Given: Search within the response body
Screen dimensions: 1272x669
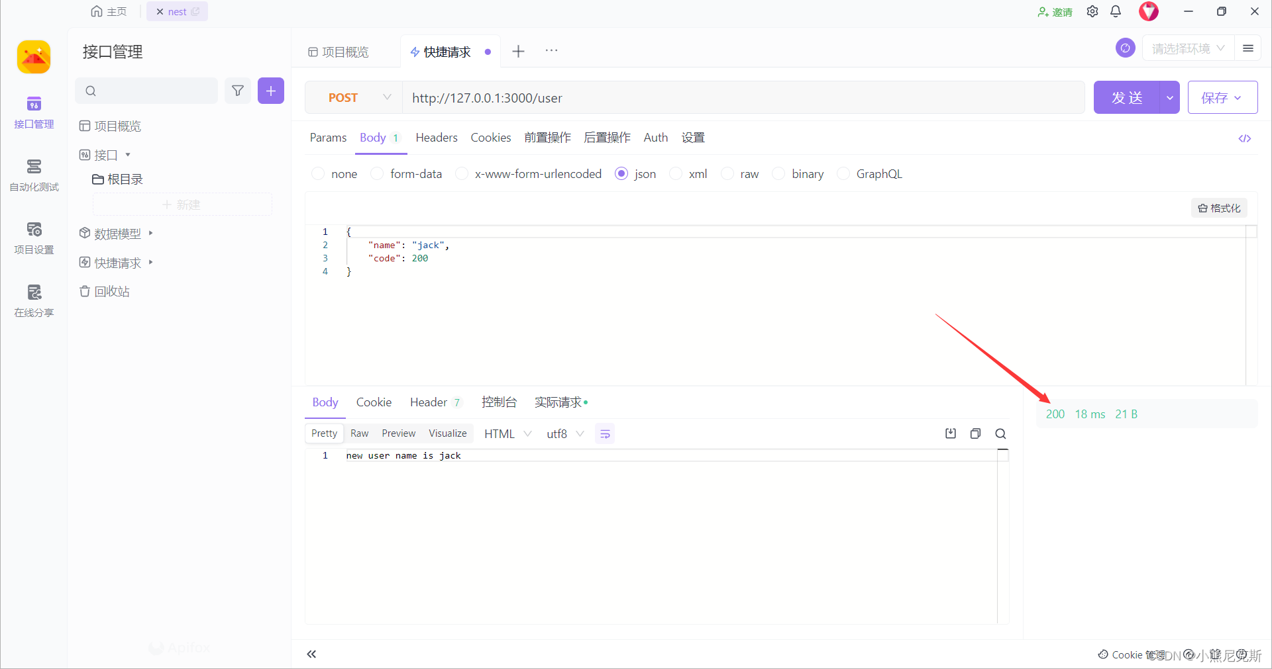Looking at the screenshot, I should 1000,434.
